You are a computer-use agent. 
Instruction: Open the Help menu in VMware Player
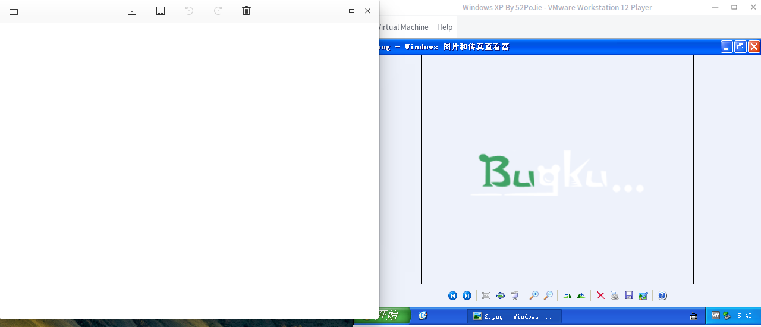click(x=445, y=27)
